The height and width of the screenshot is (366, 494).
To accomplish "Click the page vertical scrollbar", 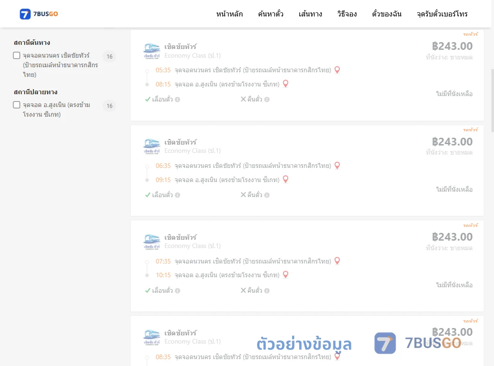I will pyautogui.click(x=493, y=101).
